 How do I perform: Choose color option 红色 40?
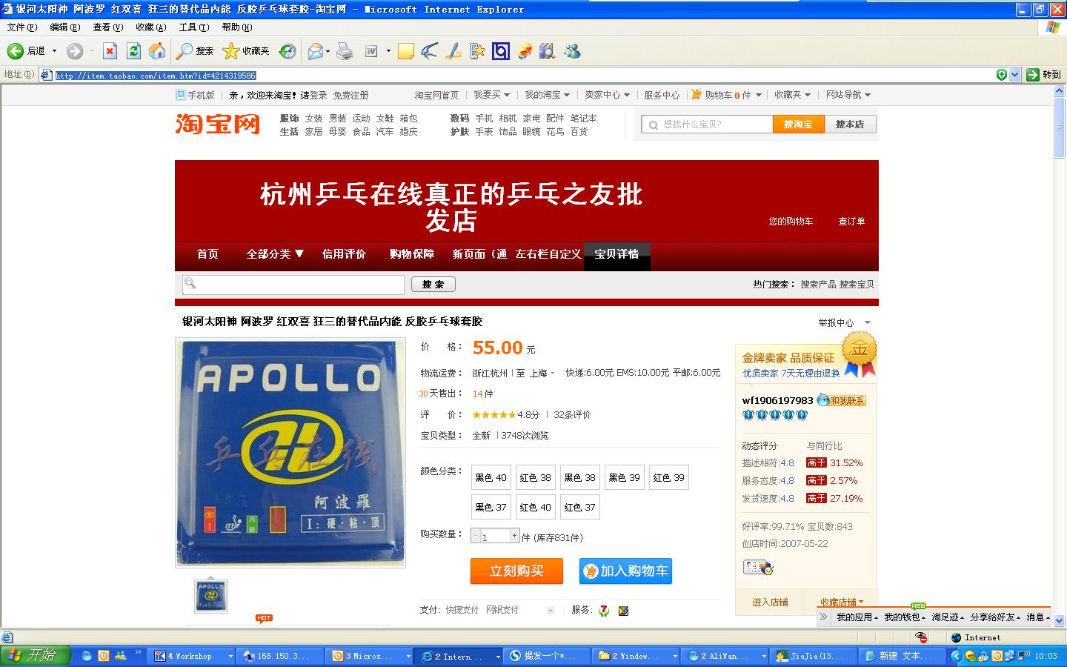[535, 508]
